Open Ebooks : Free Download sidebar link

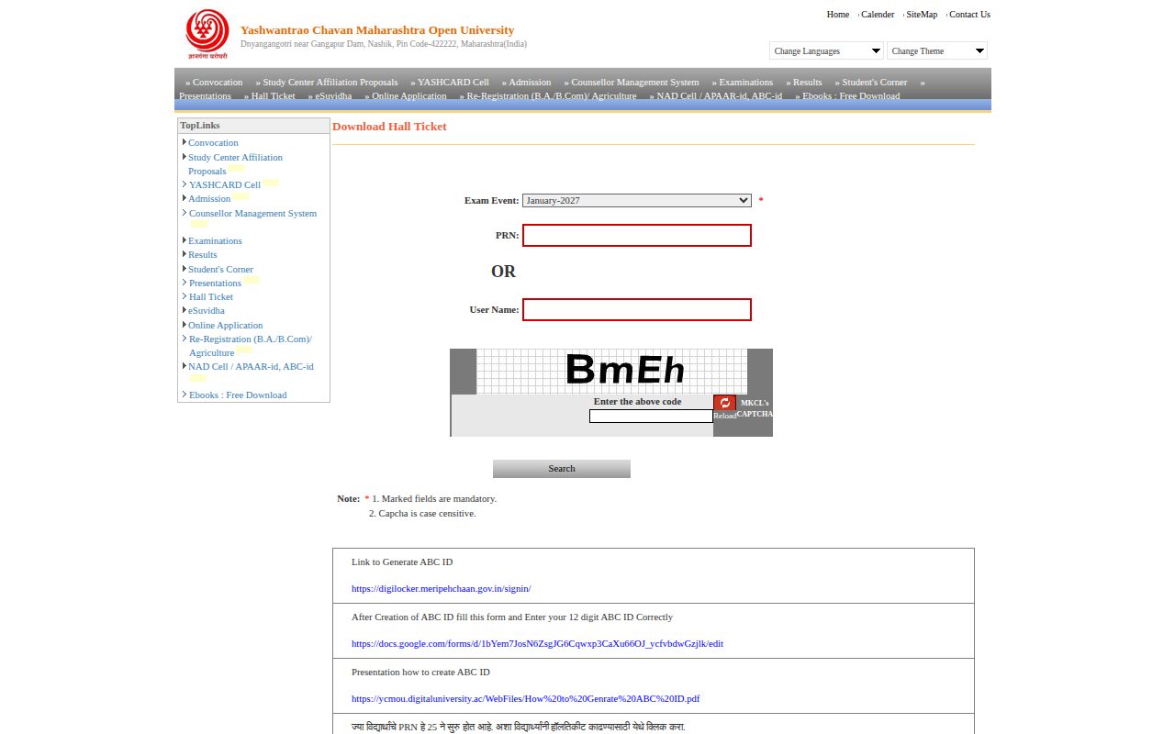point(238,395)
